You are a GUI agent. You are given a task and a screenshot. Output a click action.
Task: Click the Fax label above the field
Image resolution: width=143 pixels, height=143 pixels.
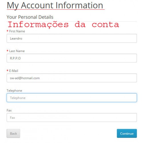coord(9,110)
